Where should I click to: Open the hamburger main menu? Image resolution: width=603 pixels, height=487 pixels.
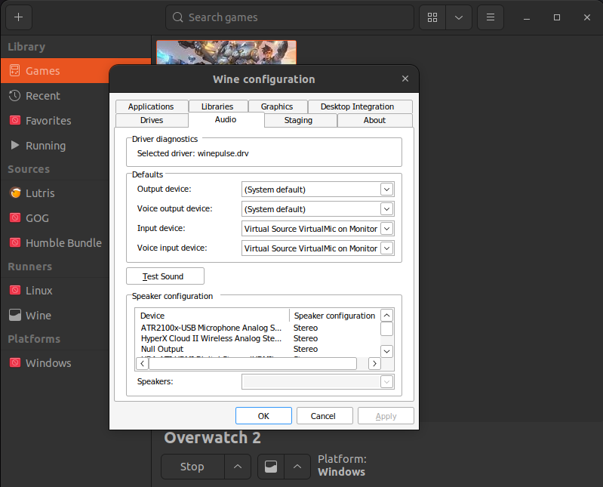[x=491, y=17]
